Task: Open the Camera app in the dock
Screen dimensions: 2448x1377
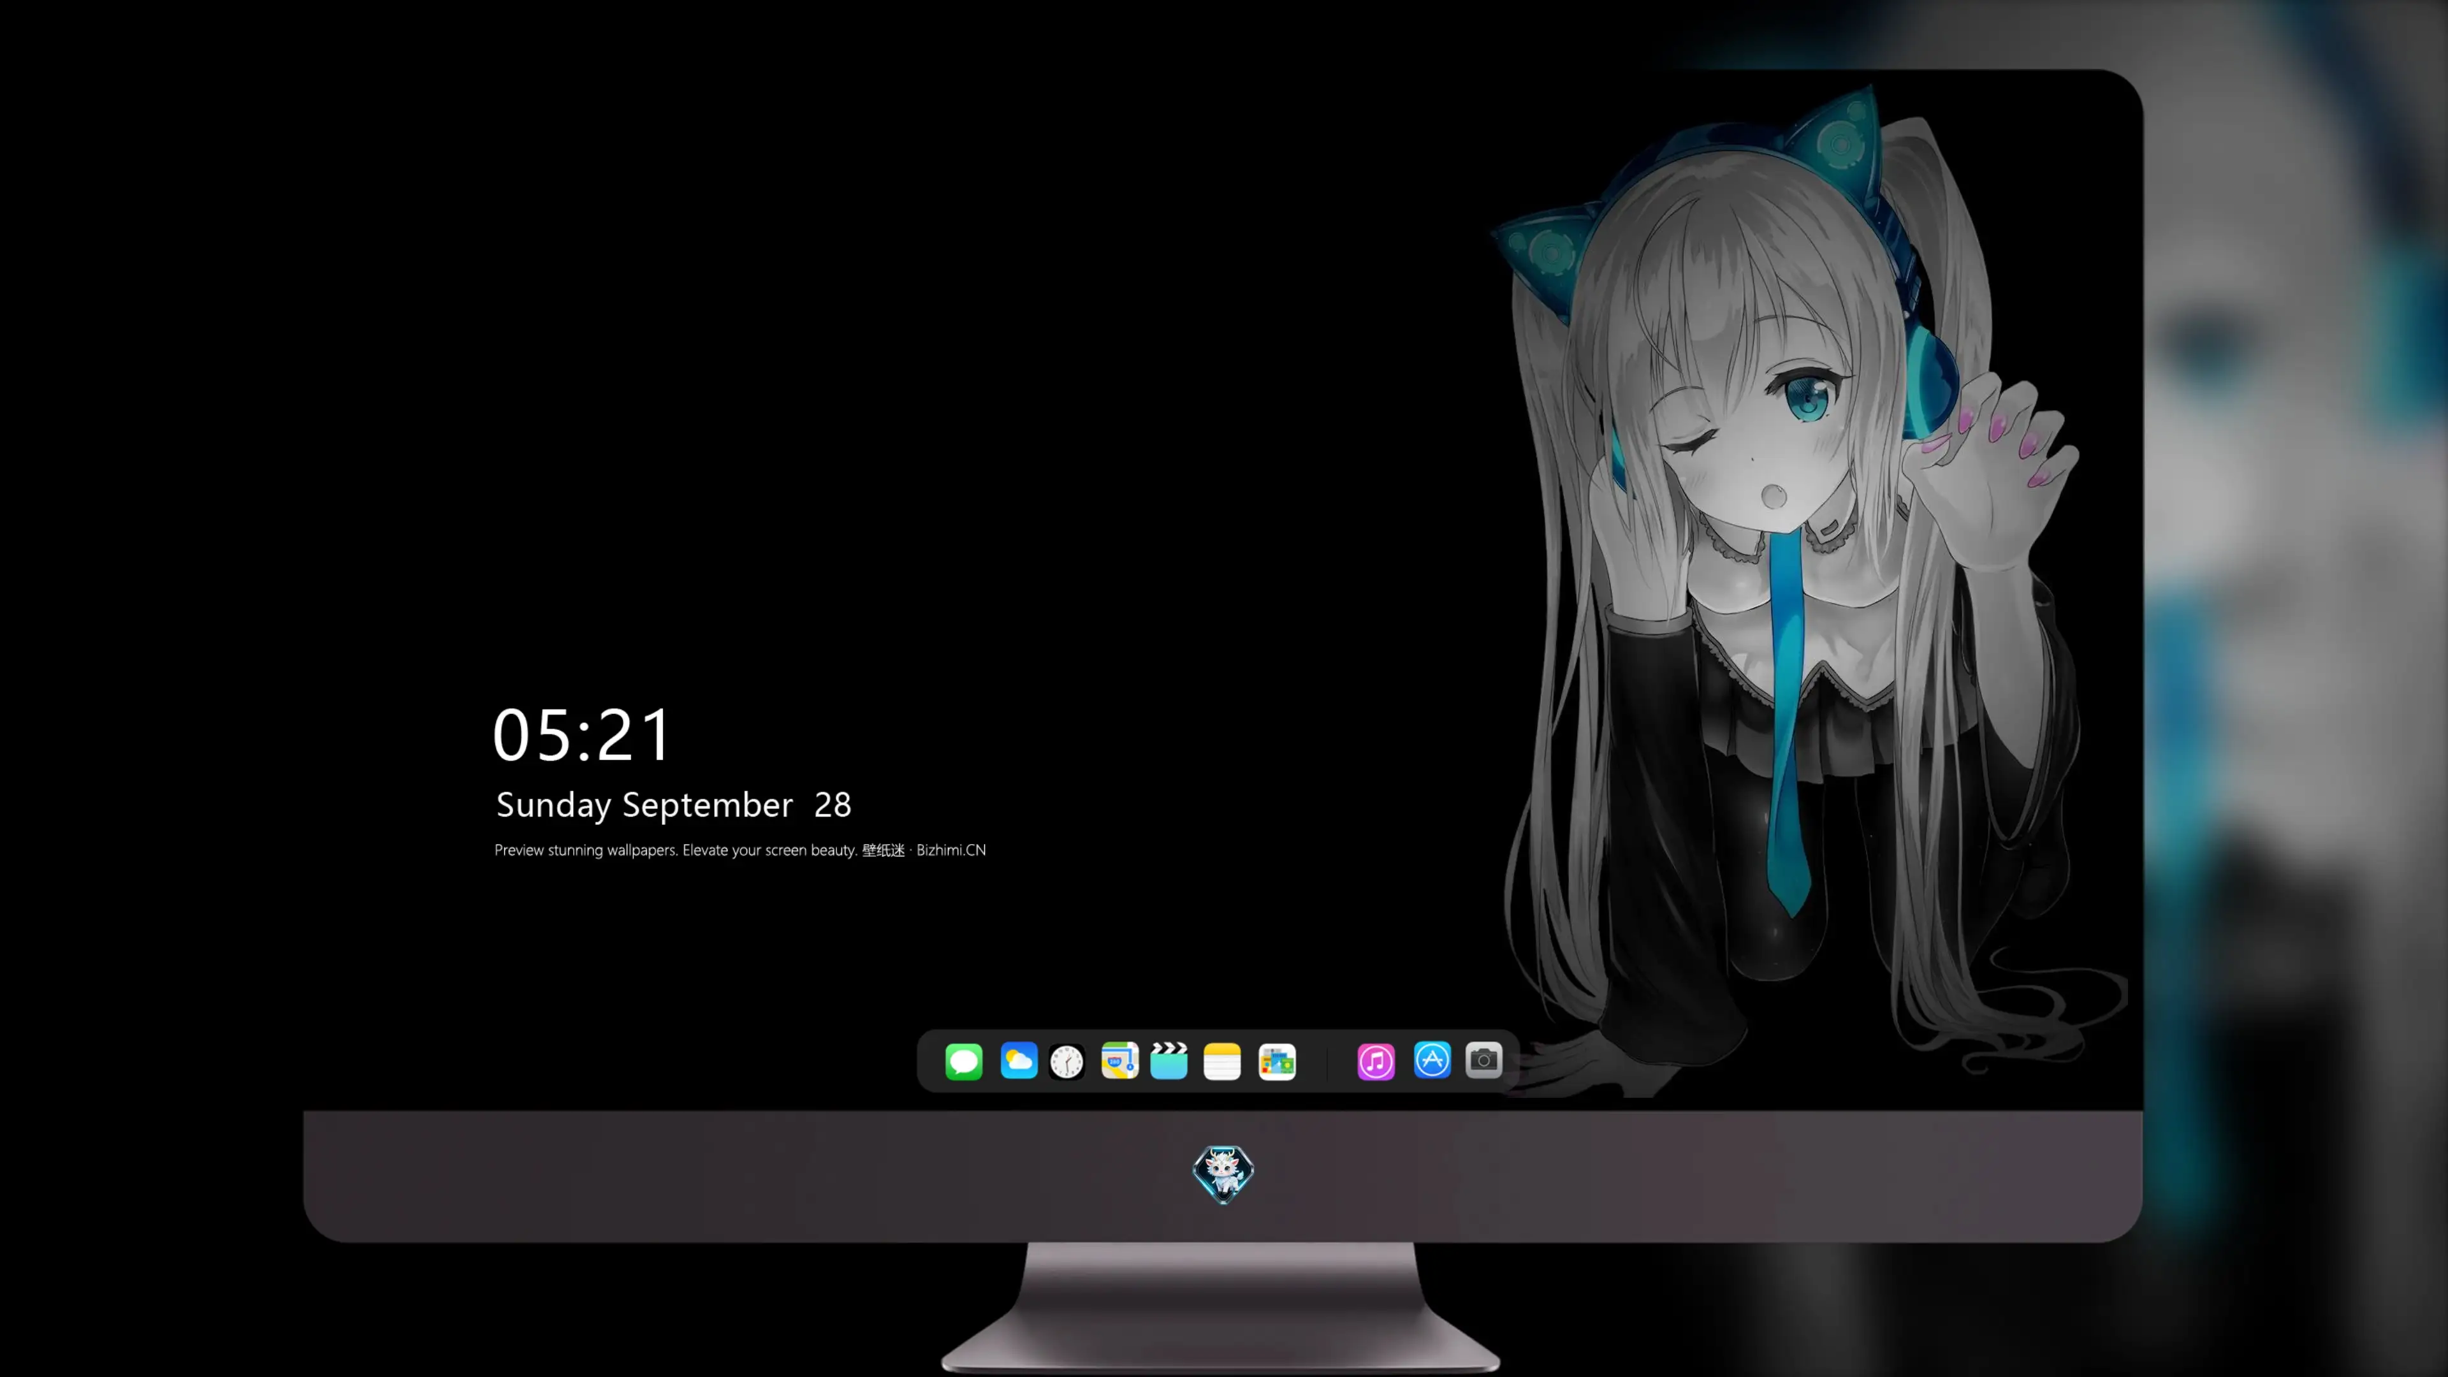Action: (1483, 1060)
